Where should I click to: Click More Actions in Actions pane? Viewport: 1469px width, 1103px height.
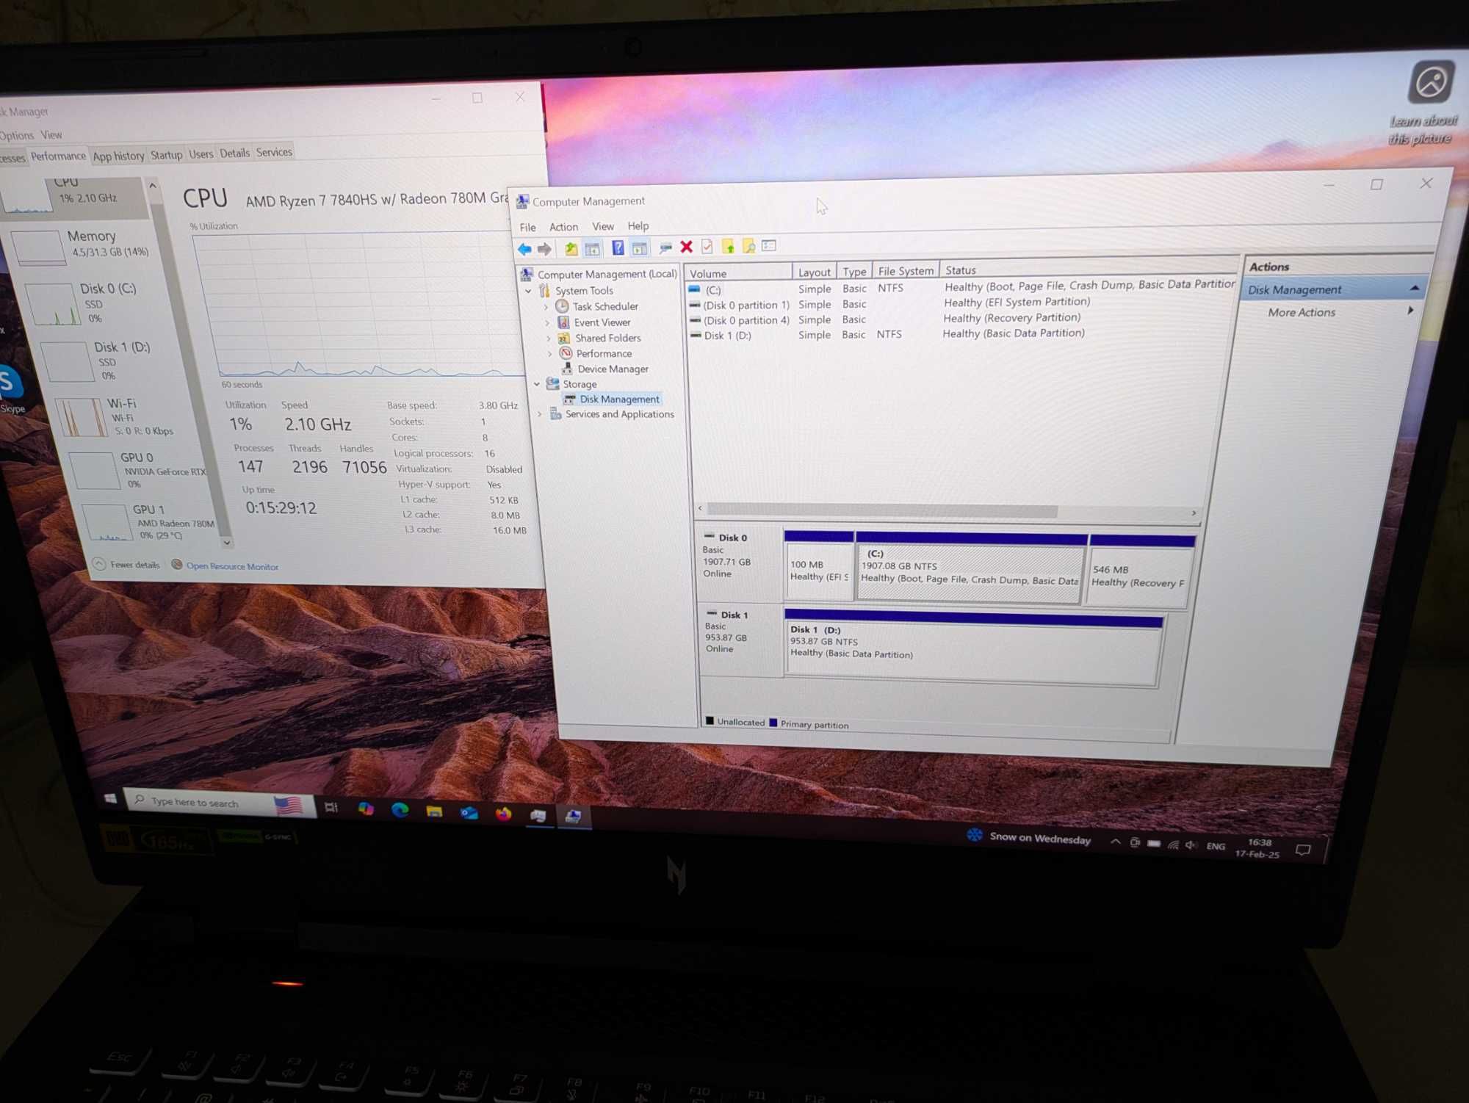tap(1301, 312)
